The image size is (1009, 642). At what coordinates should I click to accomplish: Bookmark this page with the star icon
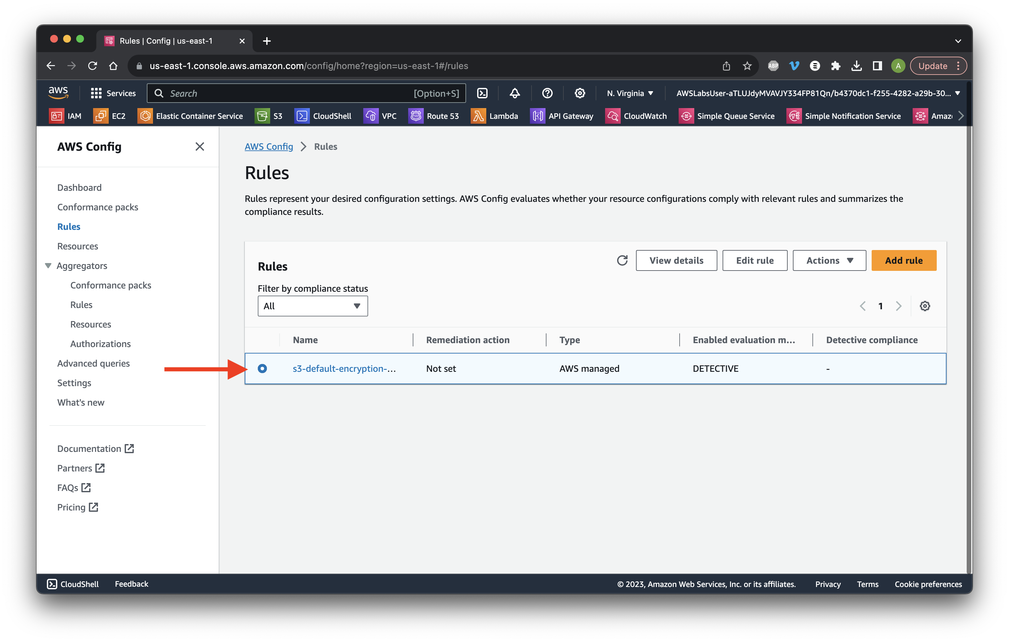(747, 66)
